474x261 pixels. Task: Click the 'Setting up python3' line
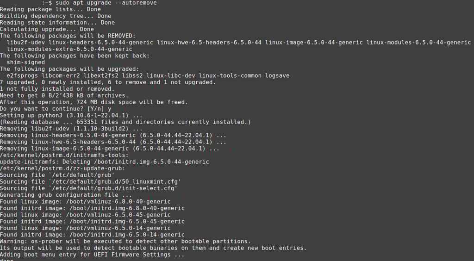coord(71,116)
